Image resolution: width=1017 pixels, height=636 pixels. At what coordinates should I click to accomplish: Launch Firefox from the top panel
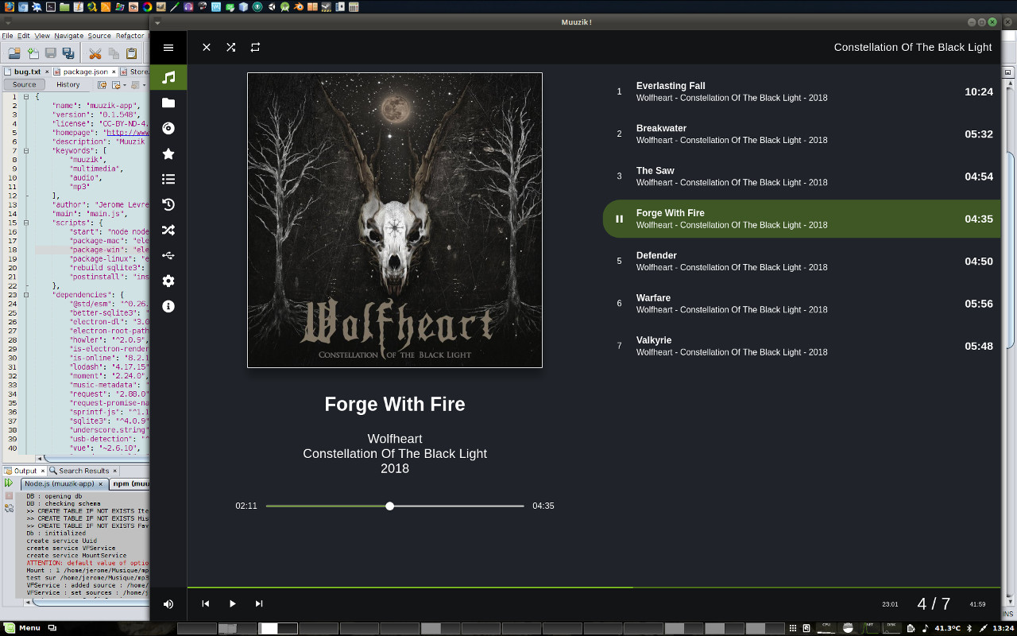[9, 6]
